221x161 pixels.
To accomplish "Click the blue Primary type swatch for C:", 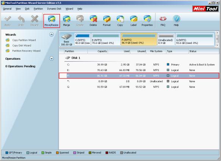I will coord(168,65).
